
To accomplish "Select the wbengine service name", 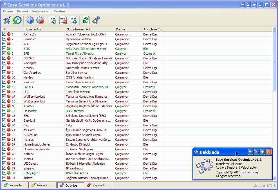I will (x=30, y=63).
